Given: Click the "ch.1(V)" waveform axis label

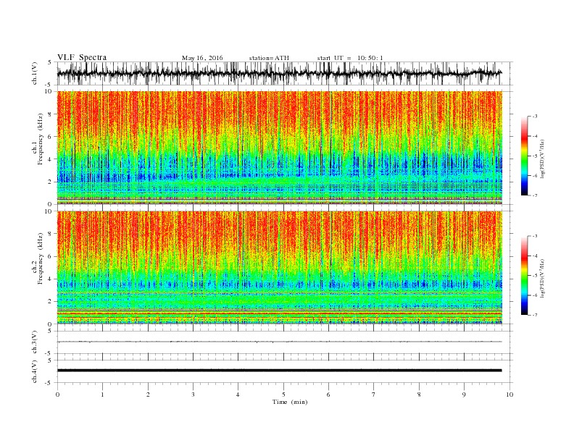Looking at the screenshot, I should [35, 73].
